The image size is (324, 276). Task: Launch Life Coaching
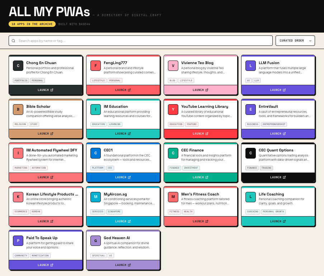278,221
